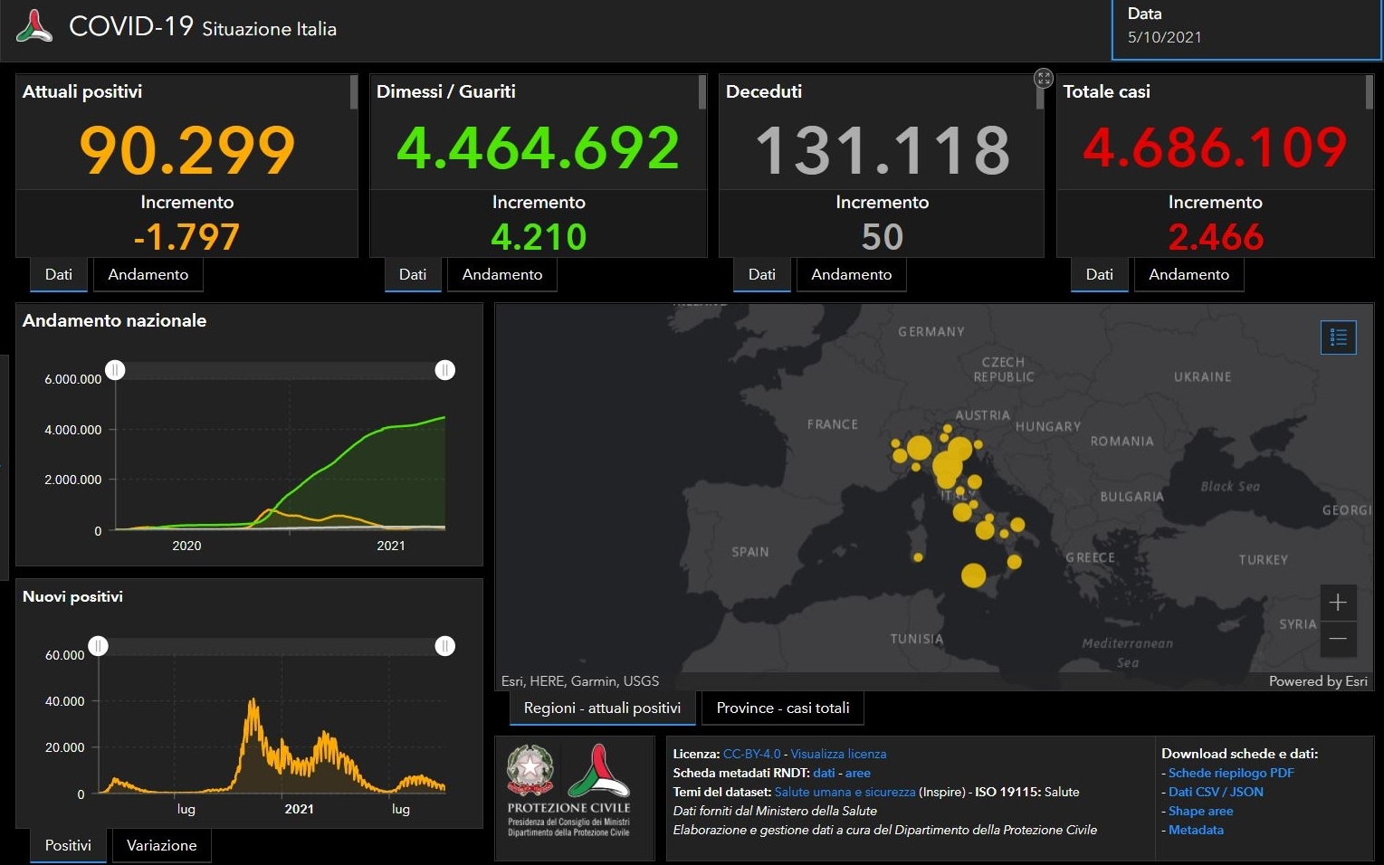Open the CC-BY-4.0 license link

(x=751, y=754)
